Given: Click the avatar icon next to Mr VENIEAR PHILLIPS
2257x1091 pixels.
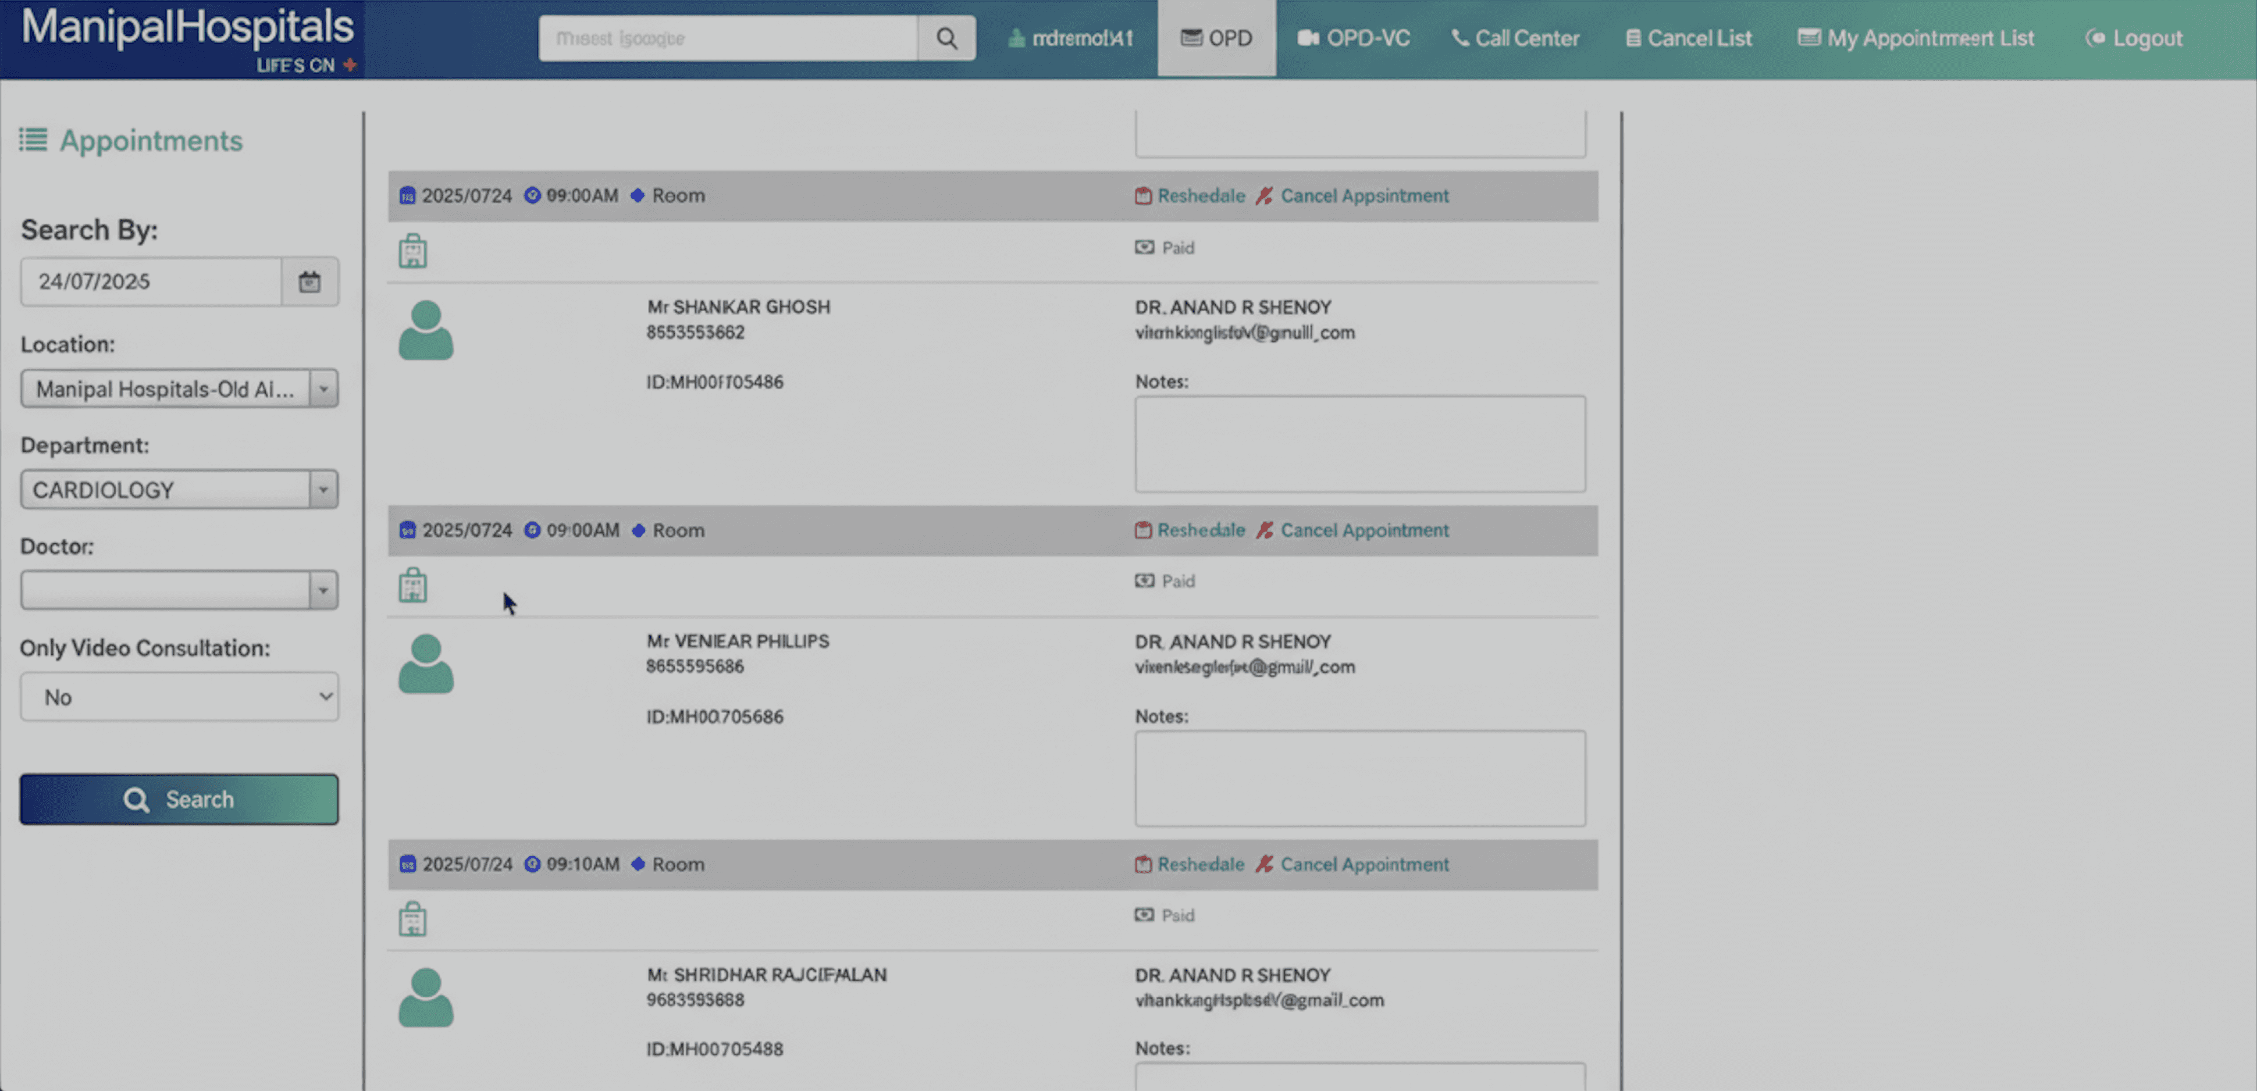Looking at the screenshot, I should 426,664.
